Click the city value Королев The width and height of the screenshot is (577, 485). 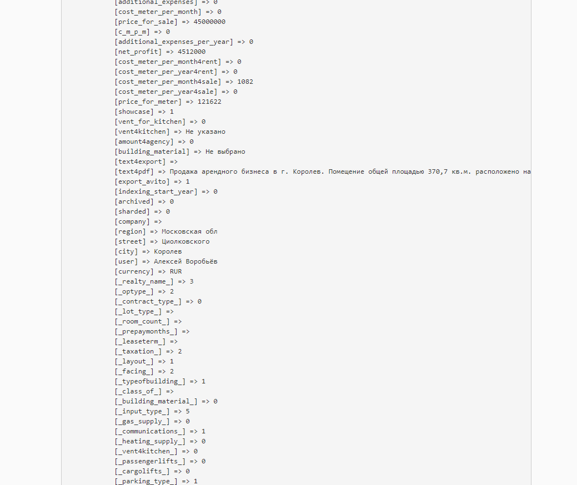pos(168,251)
